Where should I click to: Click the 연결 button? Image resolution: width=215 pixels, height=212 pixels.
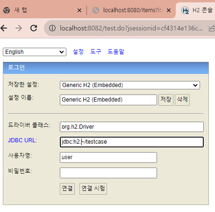(67, 189)
